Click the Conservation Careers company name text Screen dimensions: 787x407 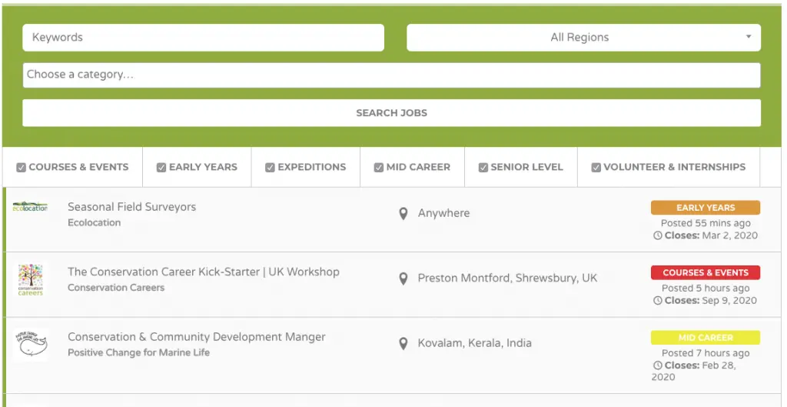116,288
